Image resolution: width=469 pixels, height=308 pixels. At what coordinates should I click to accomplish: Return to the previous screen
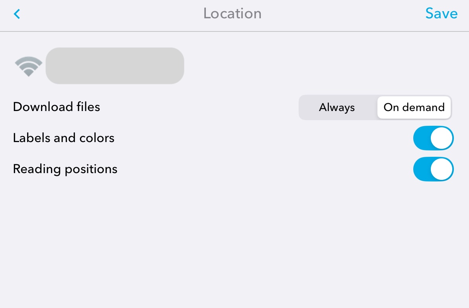(17, 14)
